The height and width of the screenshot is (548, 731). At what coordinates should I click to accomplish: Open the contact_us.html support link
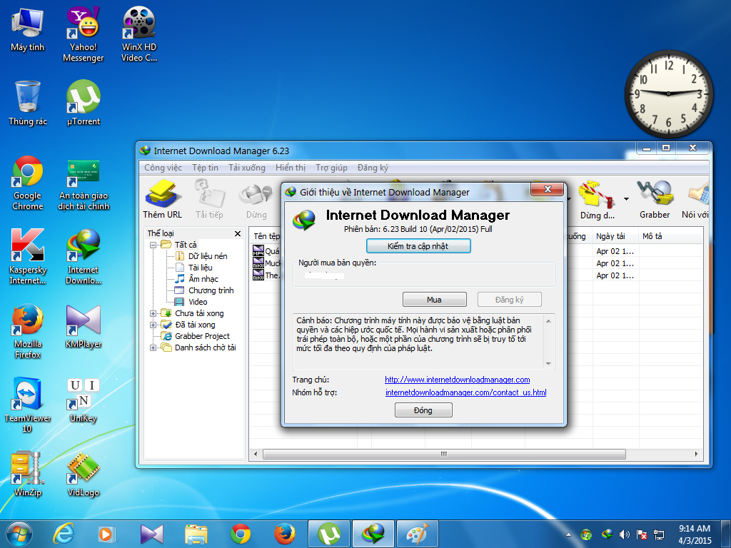pos(465,392)
